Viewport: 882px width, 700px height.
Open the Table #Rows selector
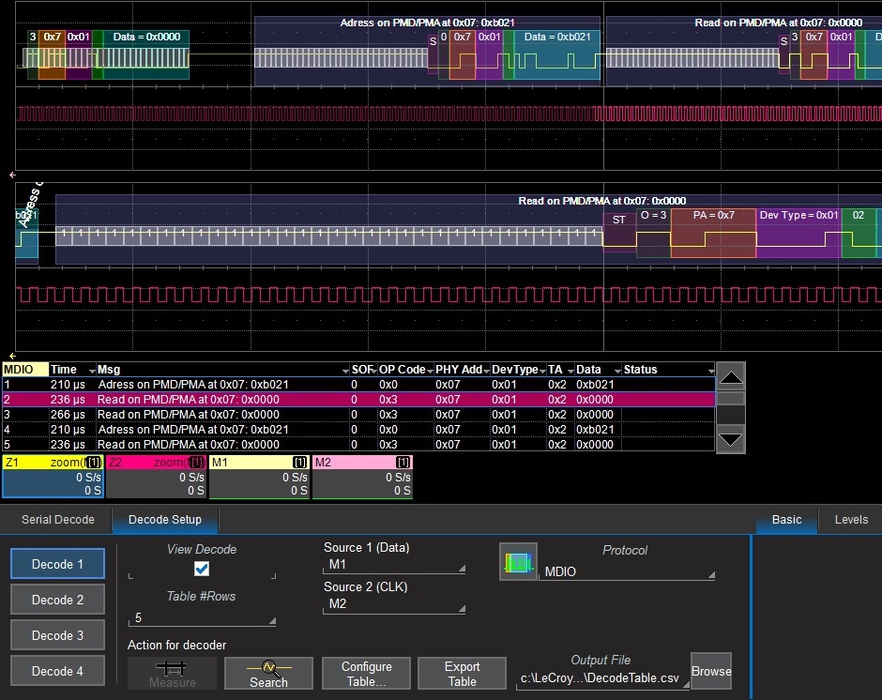click(x=202, y=618)
